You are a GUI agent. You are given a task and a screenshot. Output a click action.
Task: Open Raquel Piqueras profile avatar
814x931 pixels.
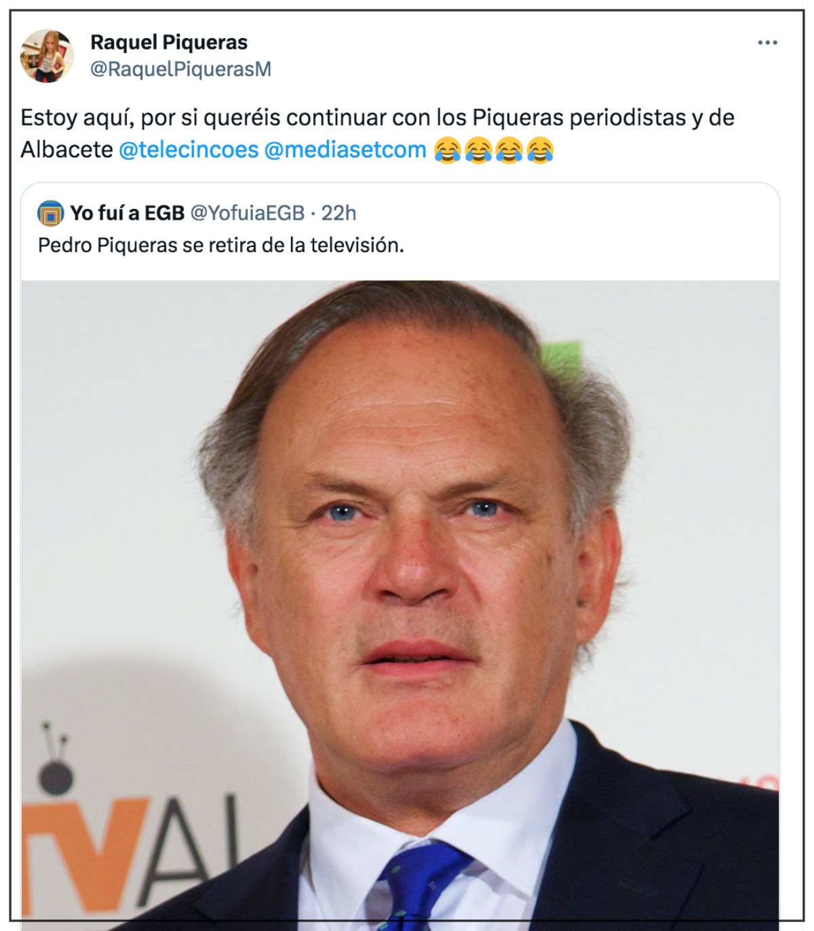(x=47, y=56)
